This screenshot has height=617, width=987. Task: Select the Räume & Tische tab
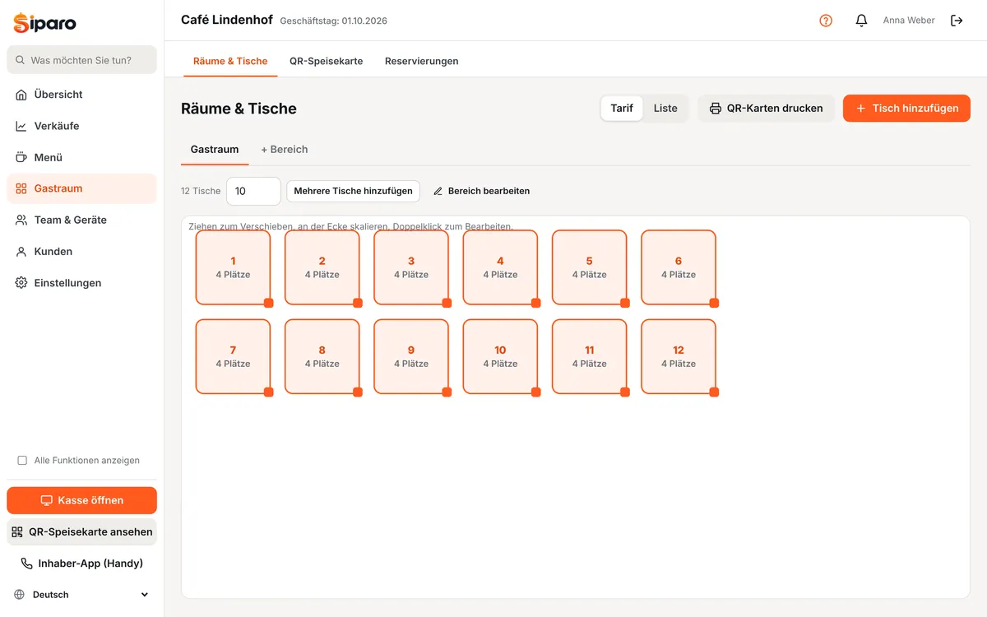pyautogui.click(x=230, y=61)
